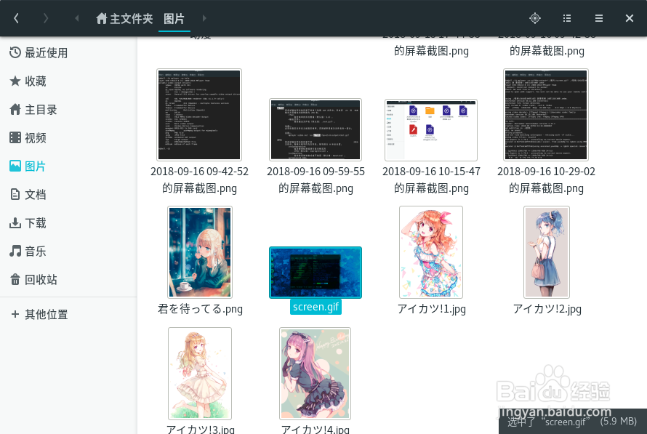Screen dimensions: 647x434
Task: Go to 主目录 in the sidebar
Action: tap(68, 110)
